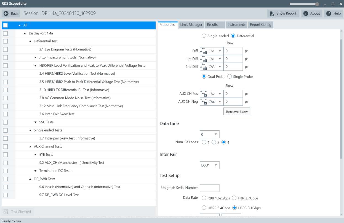This screenshot has height=223, width=344.
Task: Click the Retrieve Skew button
Action: pyautogui.click(x=236, y=112)
